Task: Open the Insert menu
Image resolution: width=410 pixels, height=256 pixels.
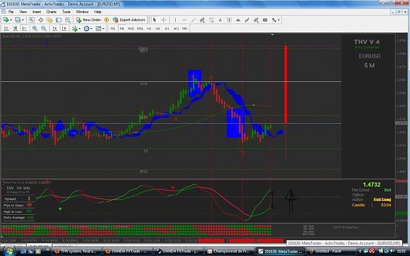Action: pyautogui.click(x=37, y=12)
